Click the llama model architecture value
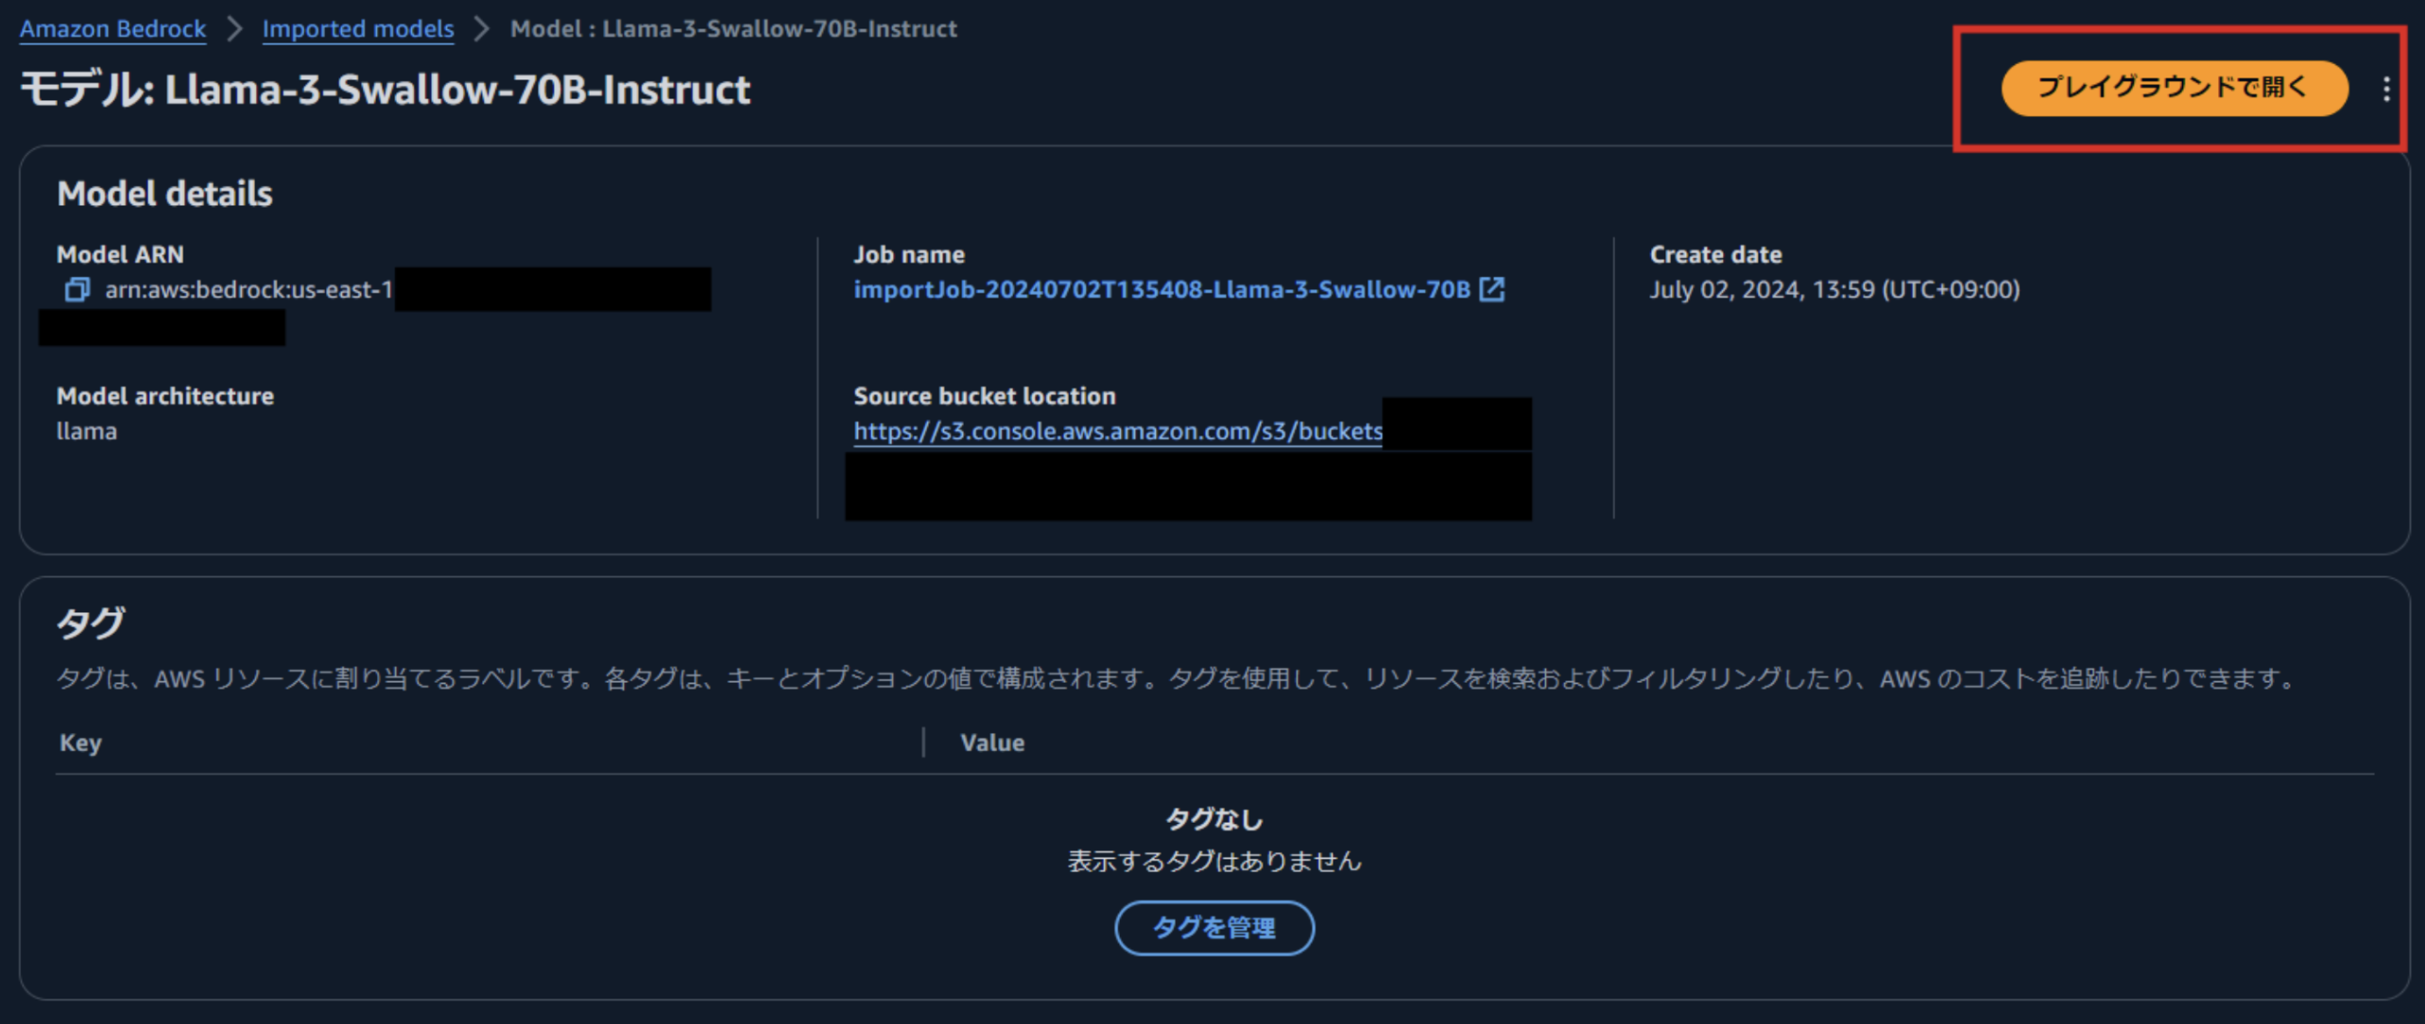The image size is (2425, 1024). [x=87, y=432]
